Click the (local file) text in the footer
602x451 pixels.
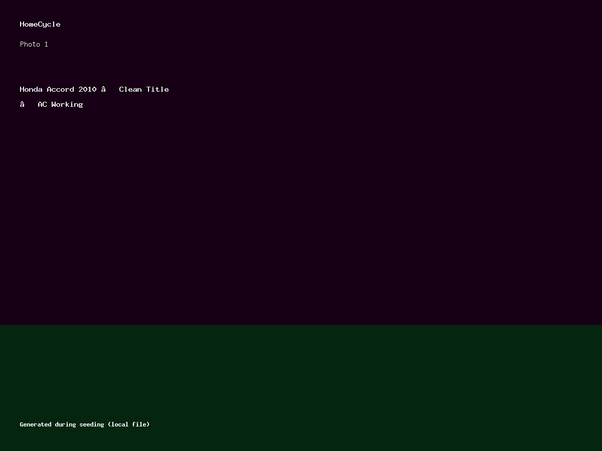pos(128,424)
